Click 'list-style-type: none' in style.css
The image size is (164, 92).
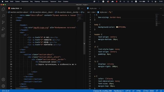click(109, 49)
